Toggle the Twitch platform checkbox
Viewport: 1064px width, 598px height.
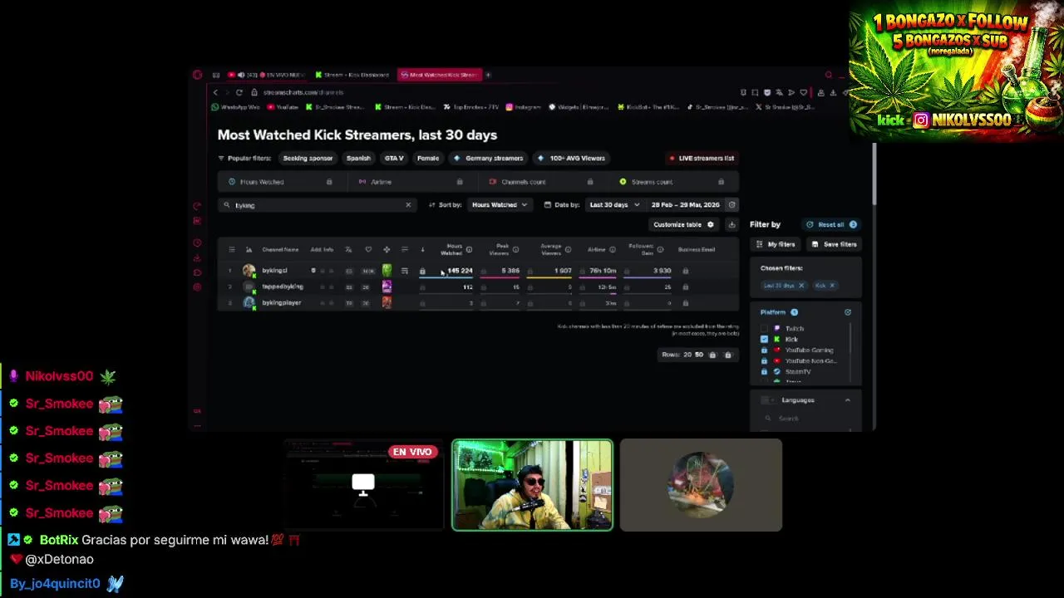(765, 329)
